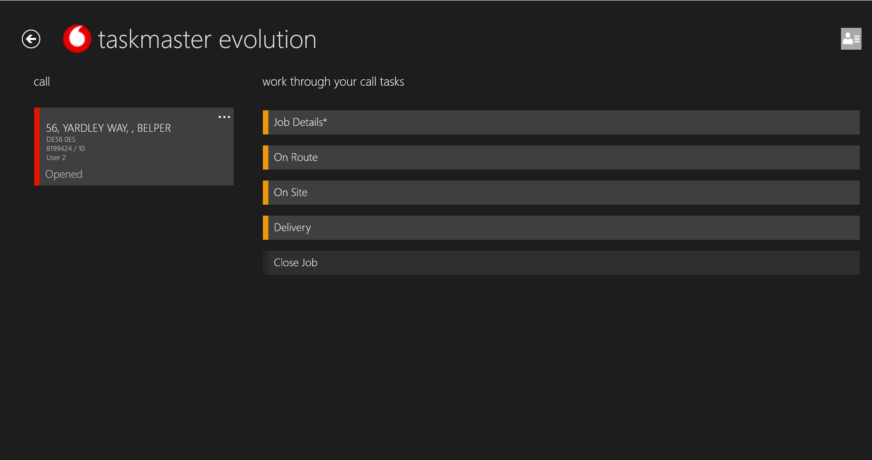
Task: Click the orange marker beside On Route
Action: 266,157
